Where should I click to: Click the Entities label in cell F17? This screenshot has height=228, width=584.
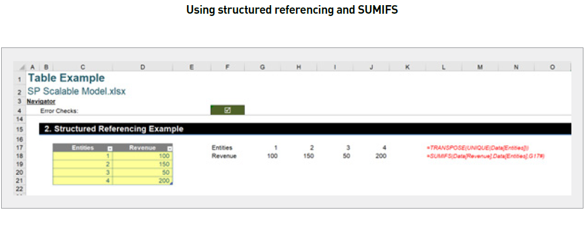tap(222, 148)
